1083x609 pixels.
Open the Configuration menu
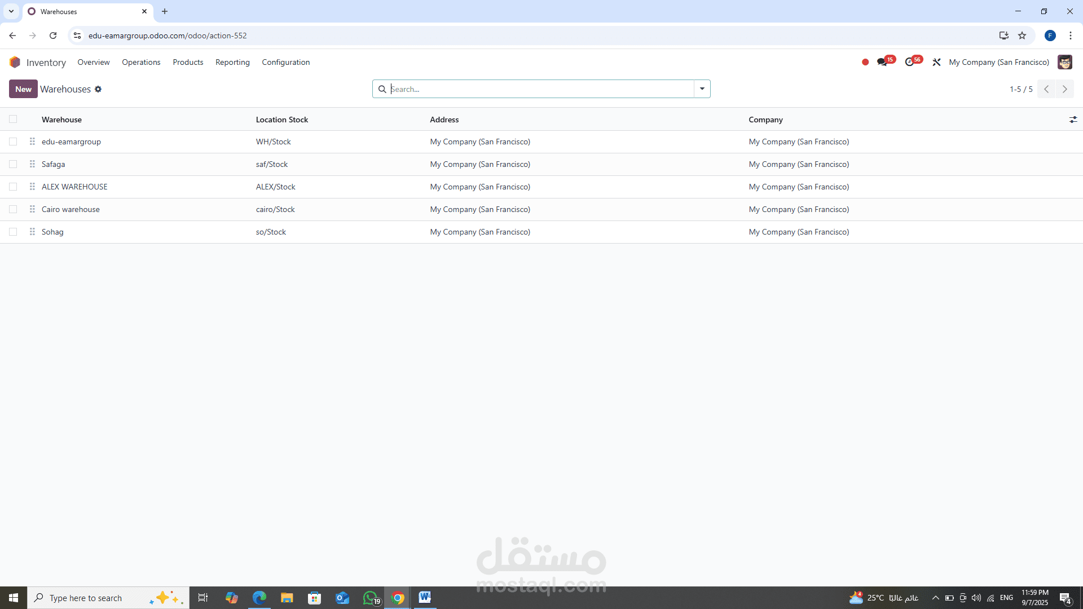[x=285, y=62]
